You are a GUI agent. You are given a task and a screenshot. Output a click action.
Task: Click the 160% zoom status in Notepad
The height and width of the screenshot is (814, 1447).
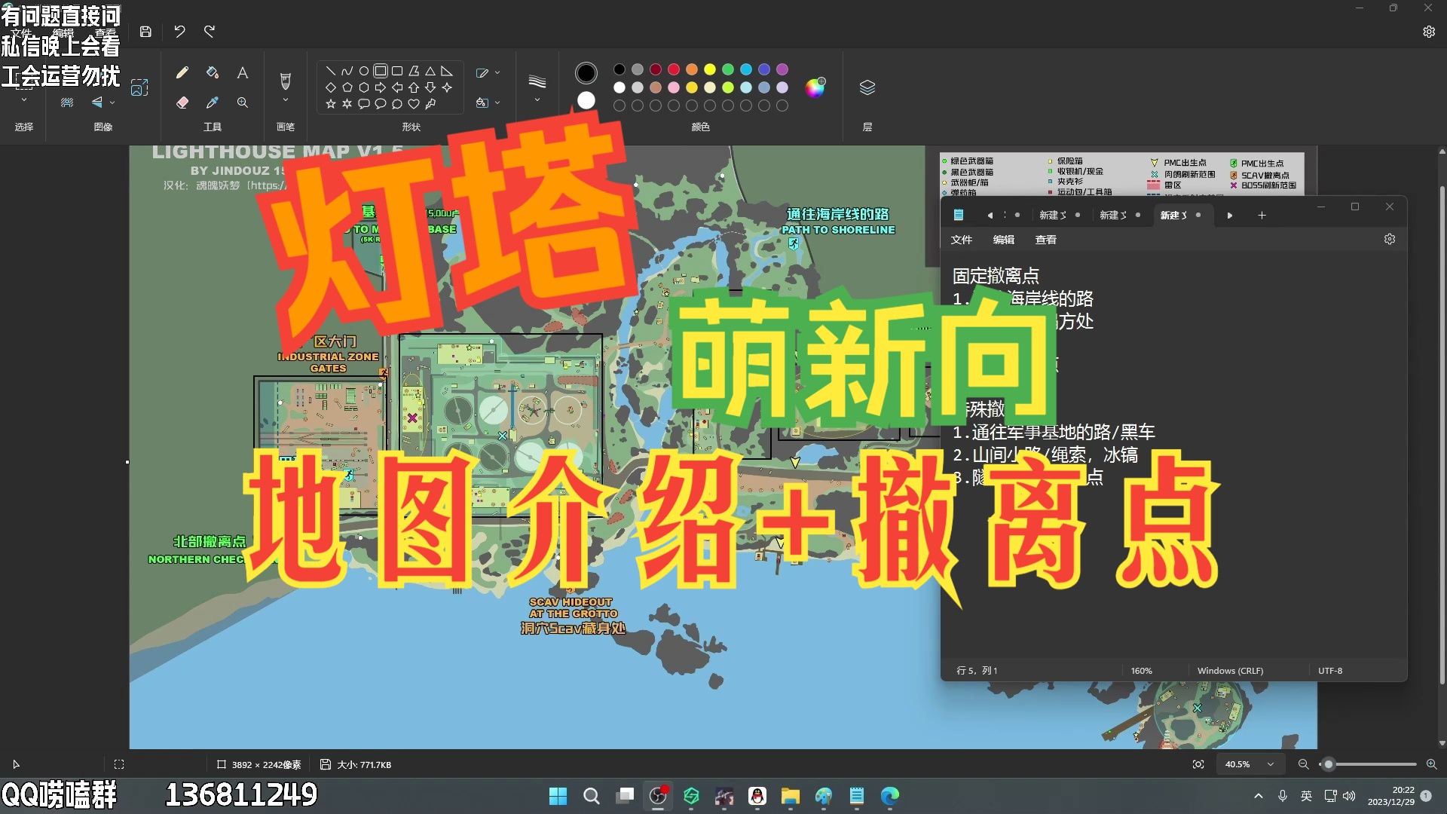[1141, 671]
